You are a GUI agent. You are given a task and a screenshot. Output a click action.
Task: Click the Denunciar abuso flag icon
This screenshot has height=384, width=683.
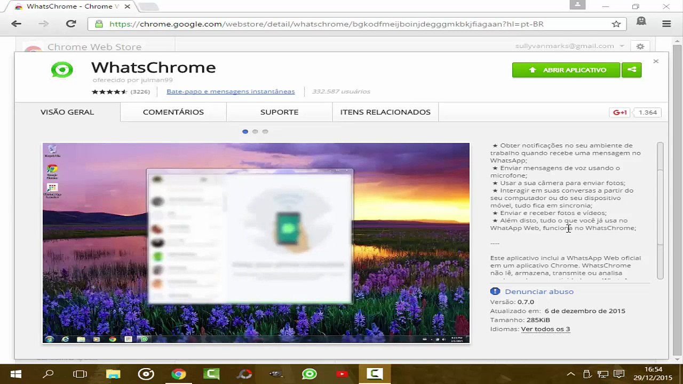[x=495, y=291]
